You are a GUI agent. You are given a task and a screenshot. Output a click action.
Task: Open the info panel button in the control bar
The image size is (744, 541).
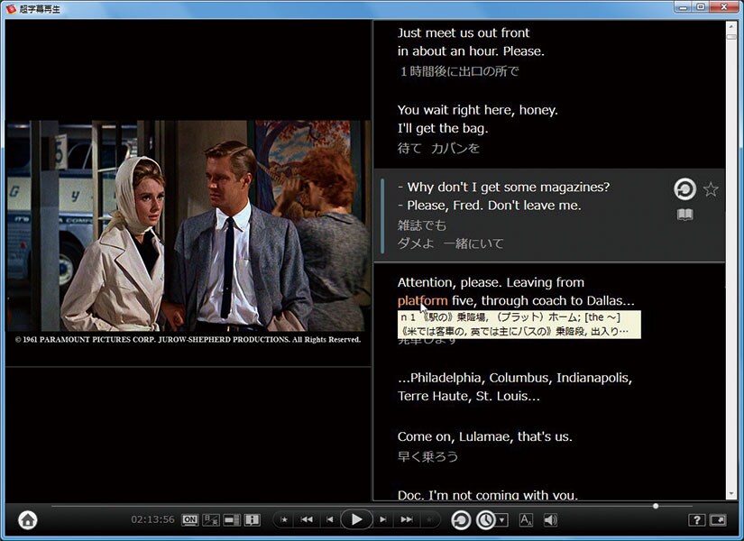(x=252, y=519)
